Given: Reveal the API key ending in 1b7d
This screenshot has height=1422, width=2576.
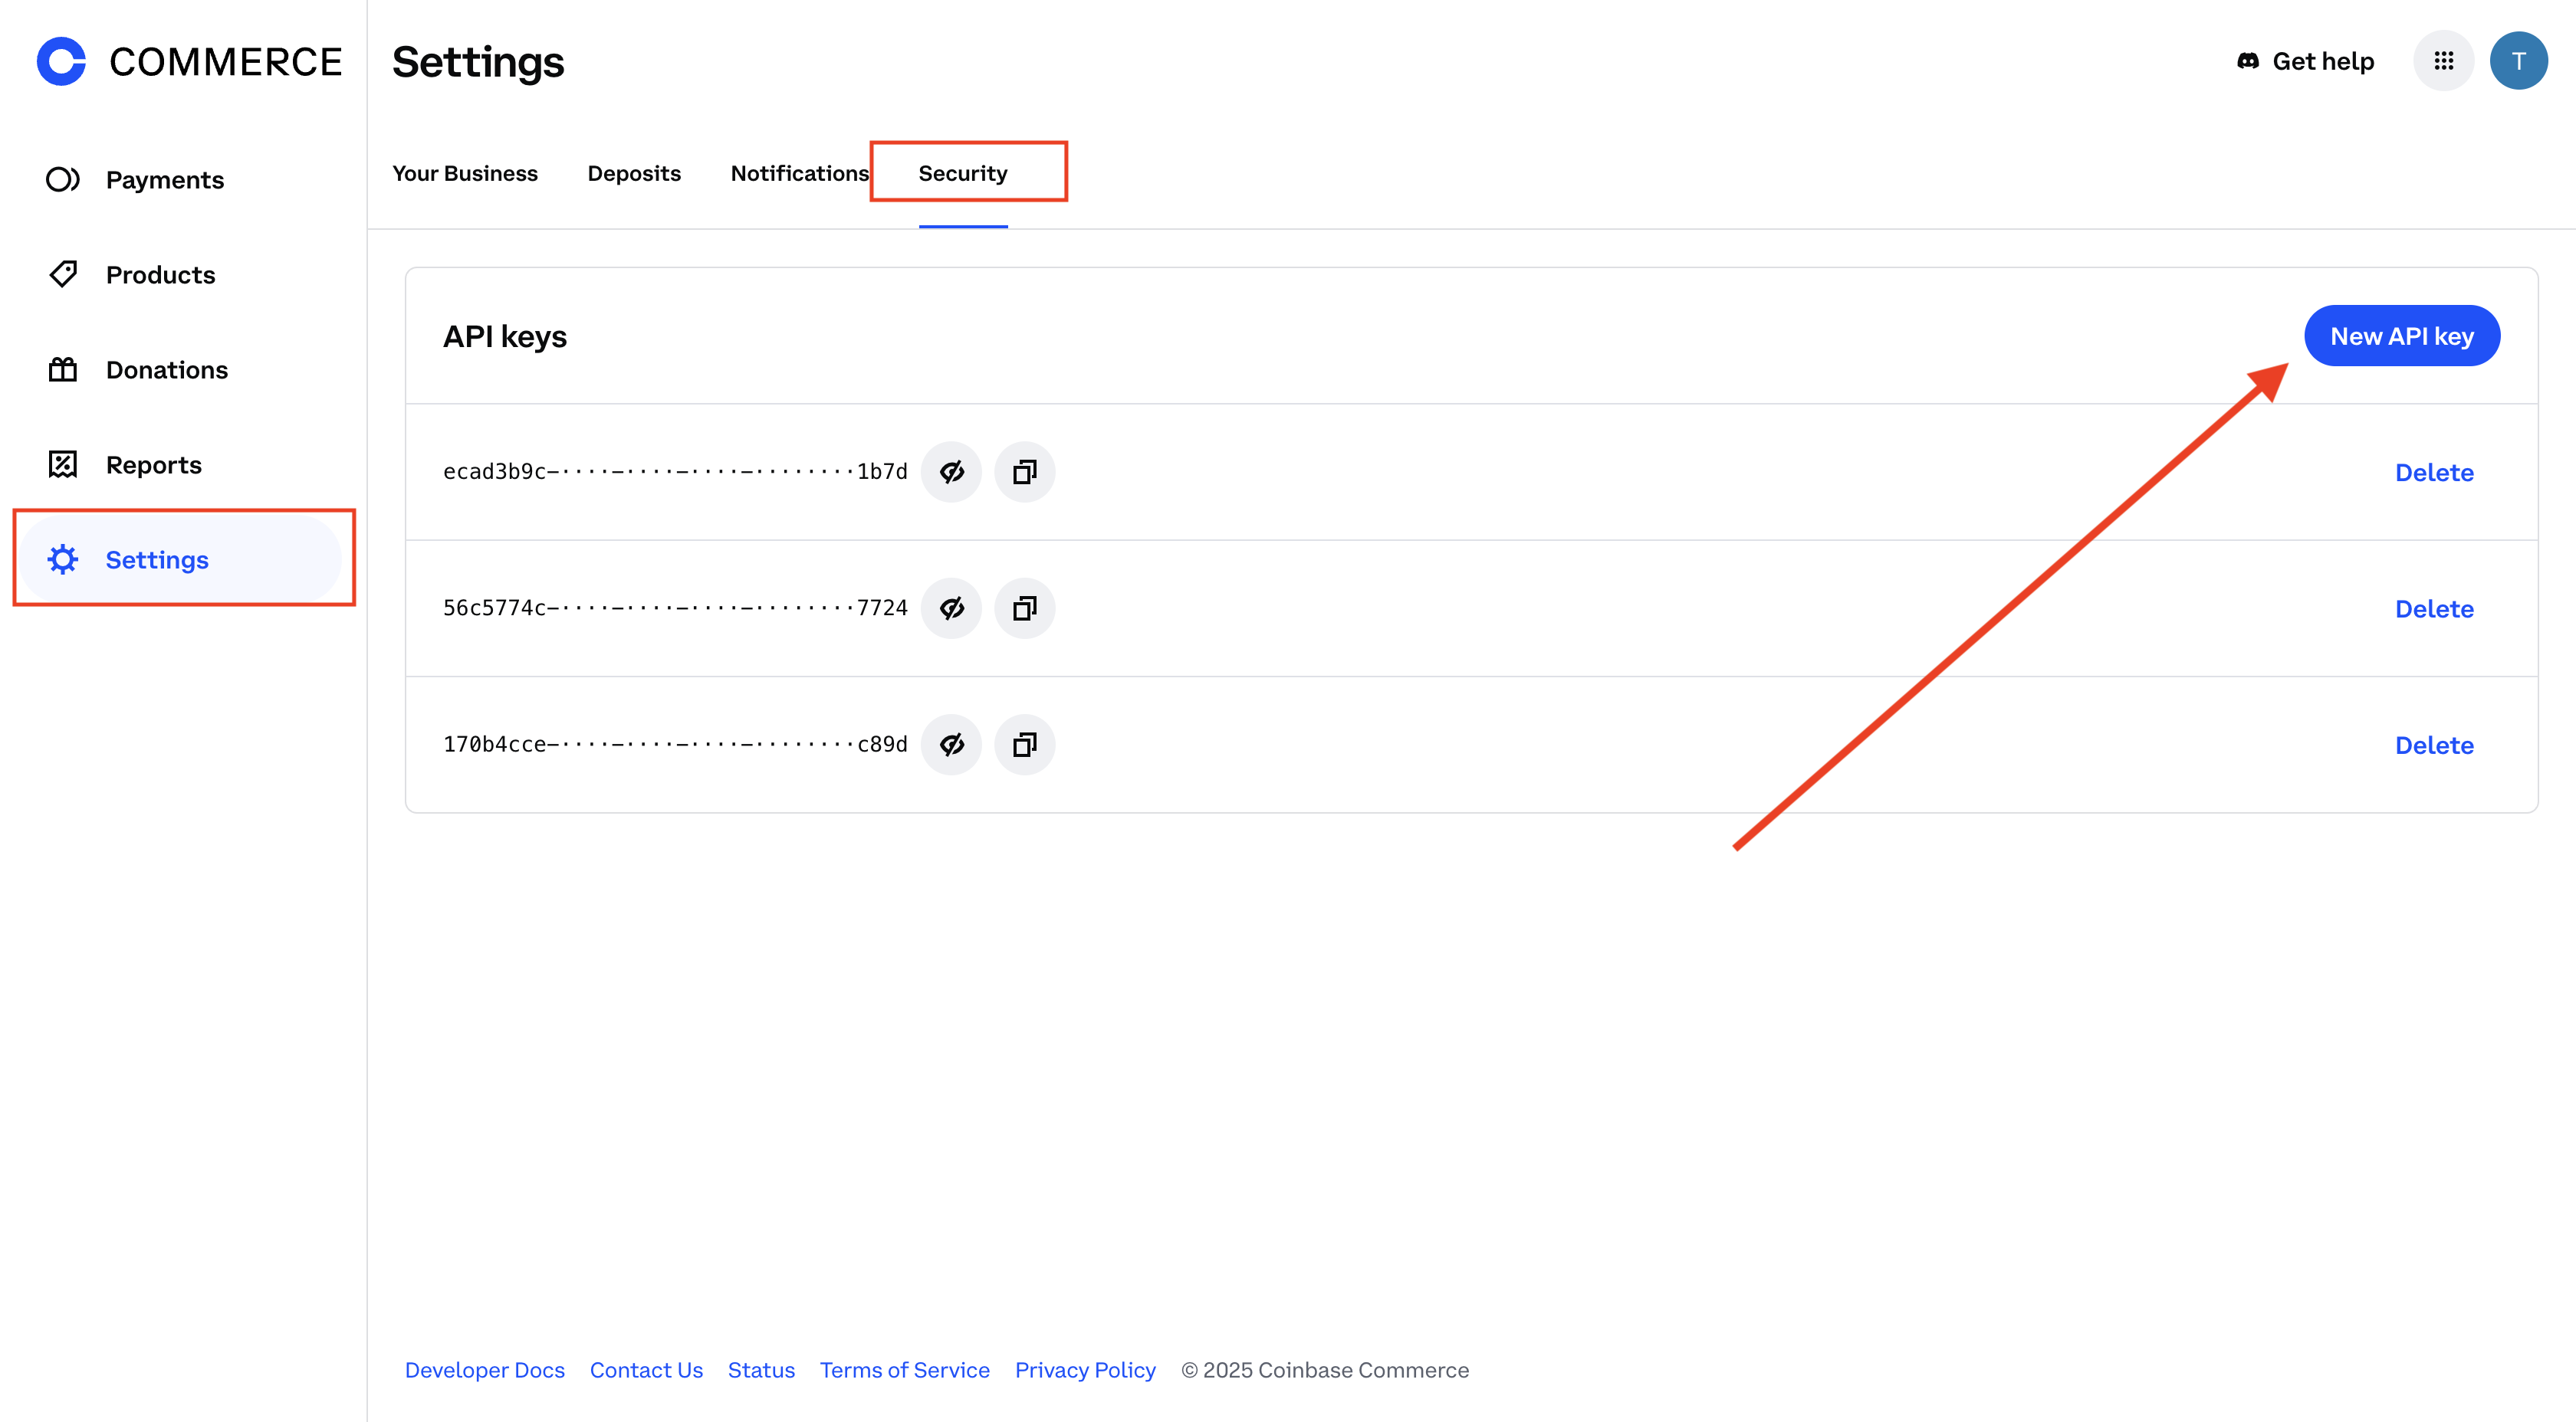Looking at the screenshot, I should tap(951, 472).
